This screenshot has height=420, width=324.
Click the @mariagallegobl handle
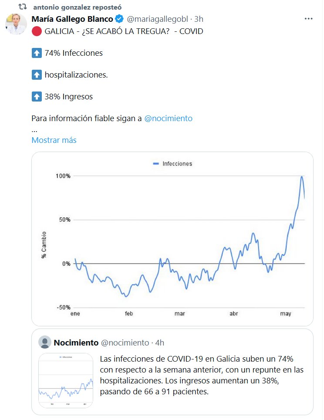click(x=157, y=19)
